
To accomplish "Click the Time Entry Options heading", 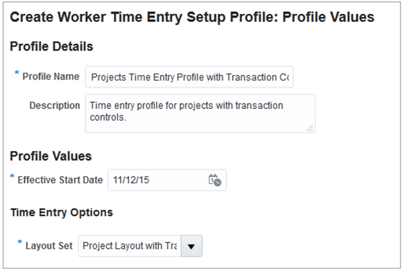I will [x=62, y=212].
